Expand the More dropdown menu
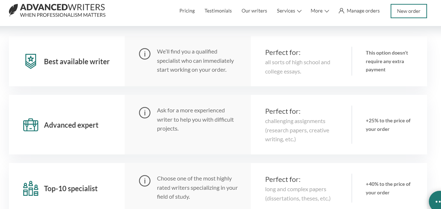Image resolution: width=441 pixels, height=209 pixels. pos(319,11)
